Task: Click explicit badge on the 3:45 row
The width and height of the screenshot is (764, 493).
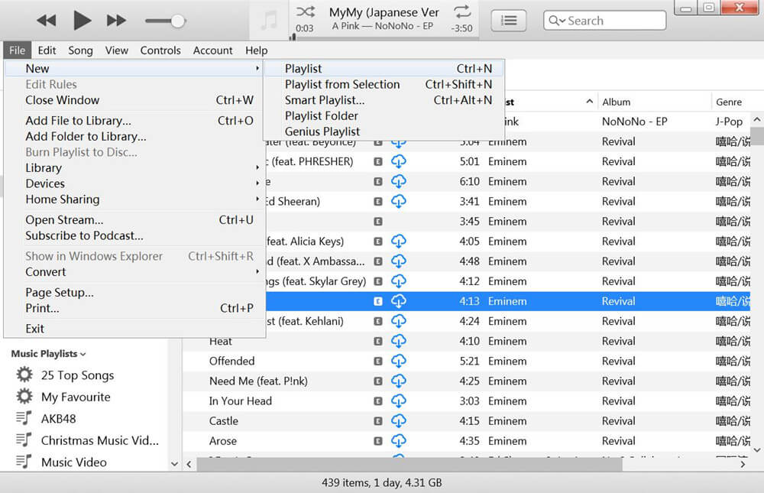Action: point(377,222)
